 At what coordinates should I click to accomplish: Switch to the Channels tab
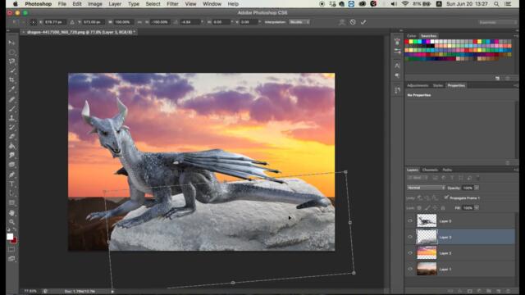tap(430, 170)
